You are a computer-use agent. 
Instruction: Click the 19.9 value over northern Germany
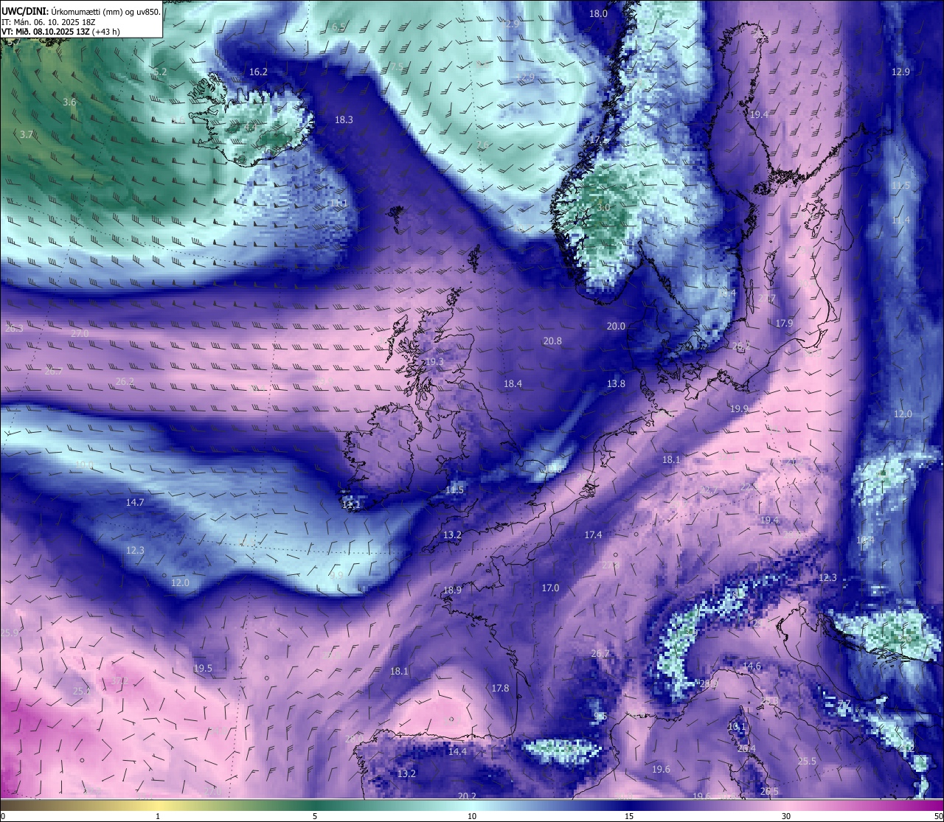(x=739, y=408)
